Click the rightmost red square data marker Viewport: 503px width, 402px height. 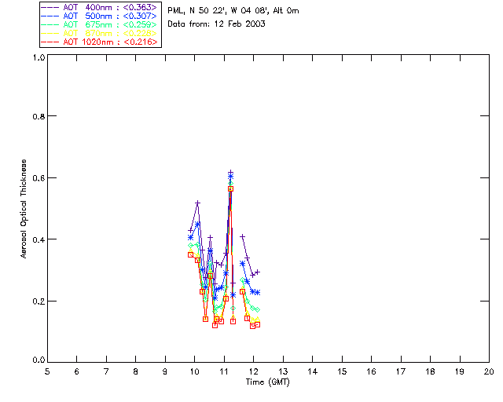257,325
